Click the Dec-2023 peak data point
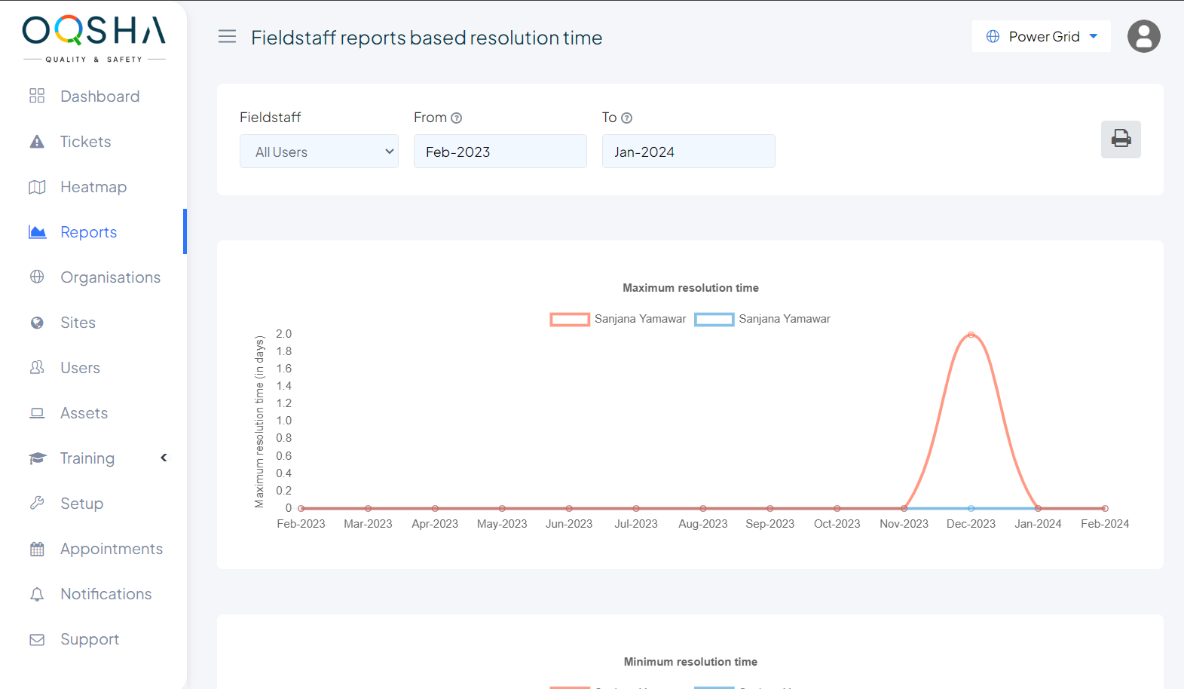Screen dimensions: 1184x689 971,335
